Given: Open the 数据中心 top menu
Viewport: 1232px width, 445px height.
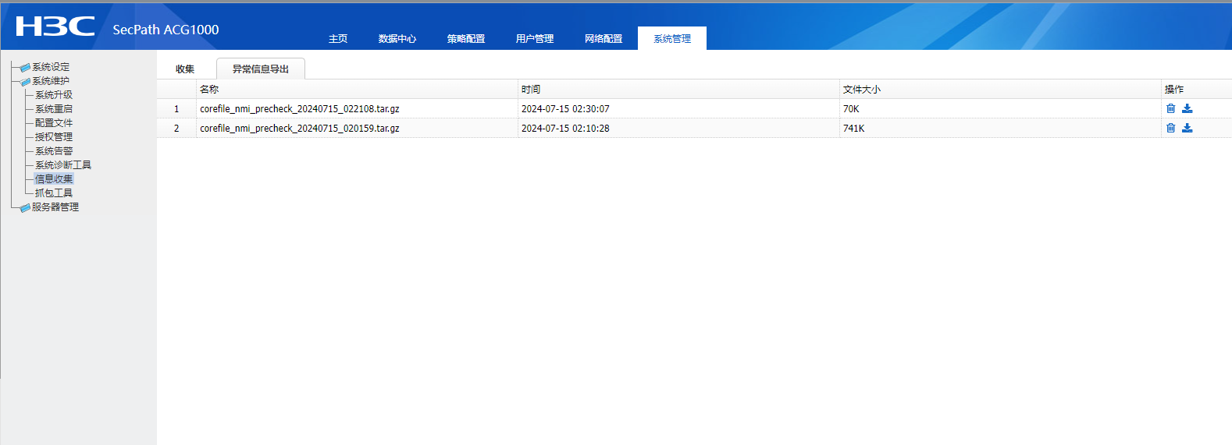Looking at the screenshot, I should coord(397,38).
